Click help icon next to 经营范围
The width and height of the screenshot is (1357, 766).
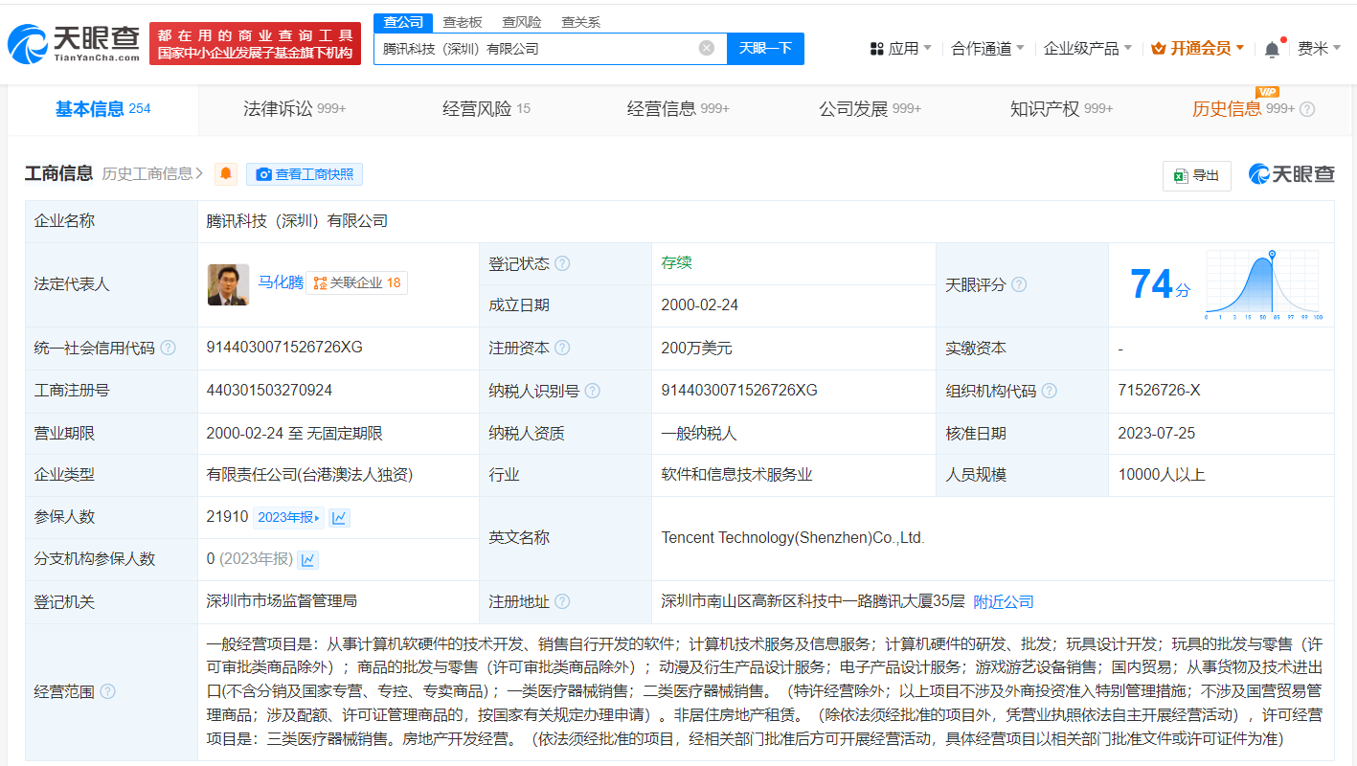[107, 691]
